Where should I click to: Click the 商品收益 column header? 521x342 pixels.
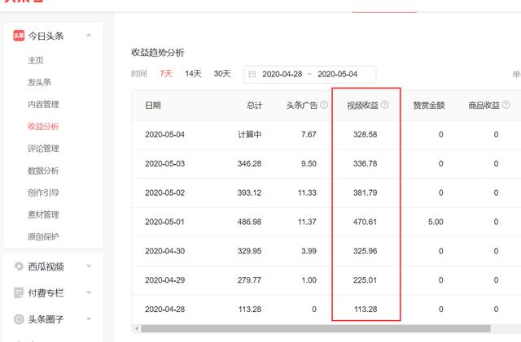[x=484, y=106]
